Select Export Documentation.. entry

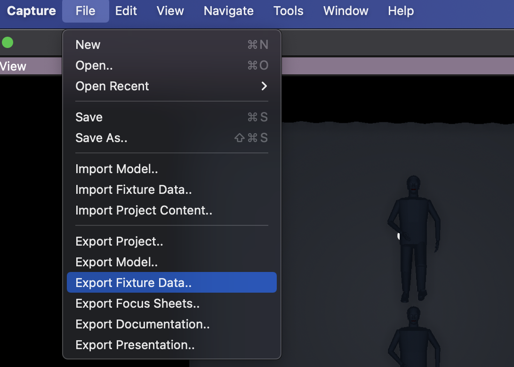pos(172,324)
